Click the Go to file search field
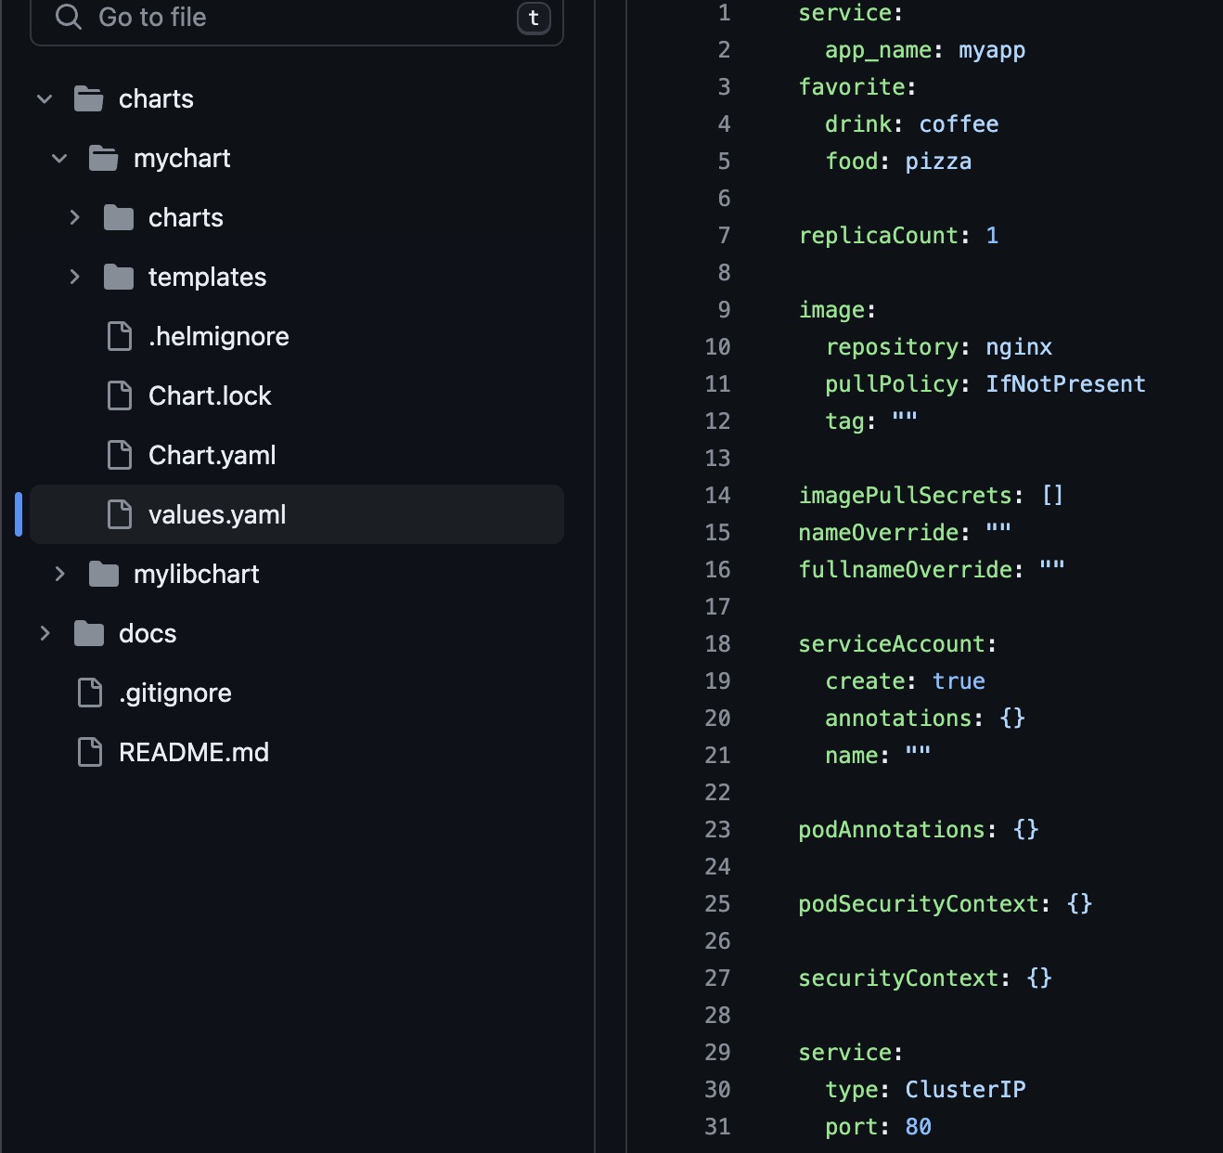 pos(297,19)
